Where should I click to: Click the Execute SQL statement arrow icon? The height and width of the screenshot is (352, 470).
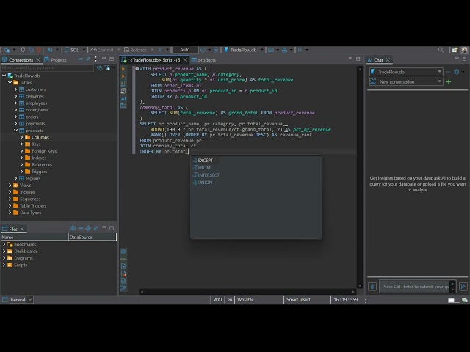point(123,69)
